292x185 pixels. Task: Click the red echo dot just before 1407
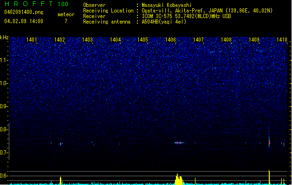[x=195, y=143]
